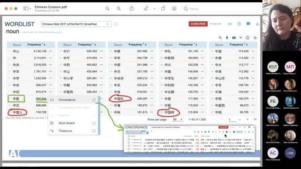
Task: Click the Chinese Corpora.pdf window title
Action: pyautogui.click(x=51, y=7)
